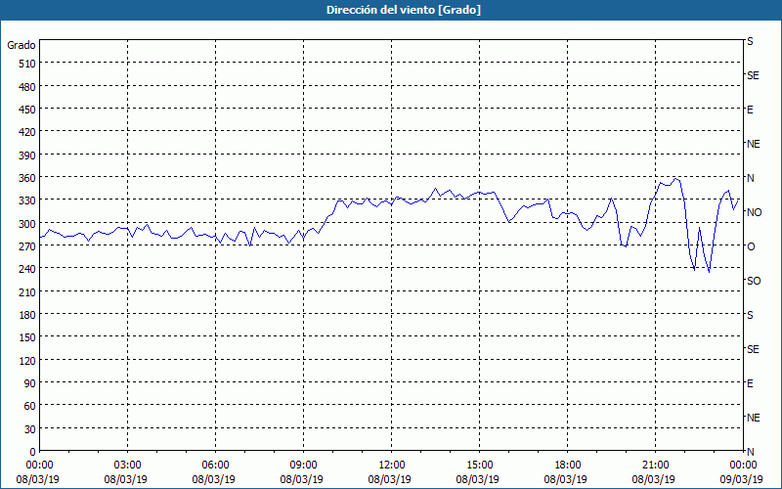Click the "E" compass label opposite 90
This screenshot has width=782, height=489.
[750, 383]
